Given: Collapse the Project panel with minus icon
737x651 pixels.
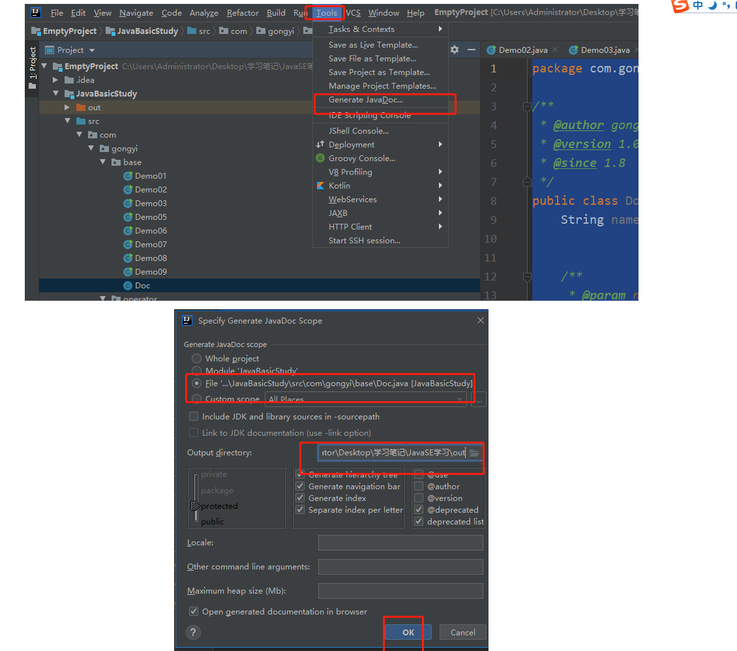Looking at the screenshot, I should pos(472,50).
